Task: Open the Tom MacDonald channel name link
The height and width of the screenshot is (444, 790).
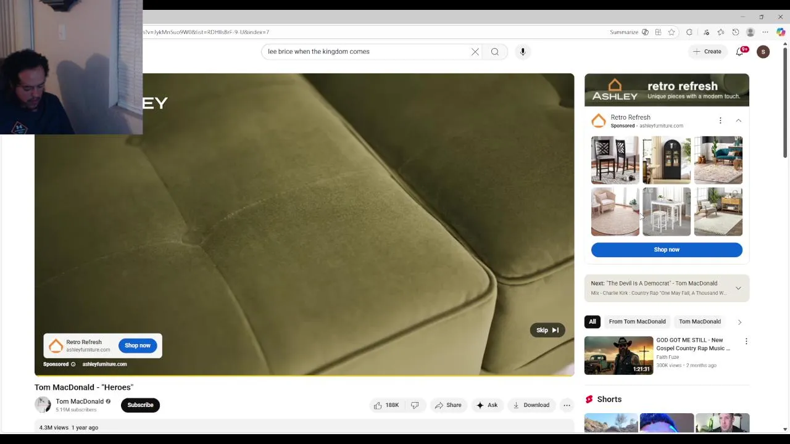Action: (x=80, y=401)
